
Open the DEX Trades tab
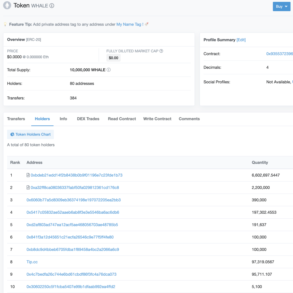coord(88,119)
